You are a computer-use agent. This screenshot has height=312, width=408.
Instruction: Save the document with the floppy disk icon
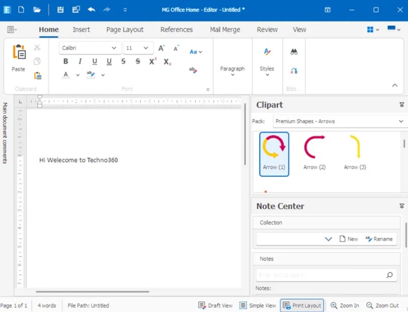pos(60,10)
